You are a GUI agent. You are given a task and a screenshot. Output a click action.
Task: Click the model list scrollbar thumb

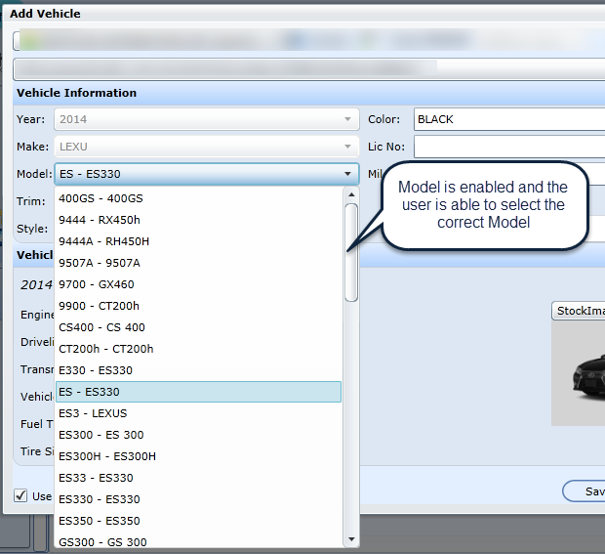351,252
